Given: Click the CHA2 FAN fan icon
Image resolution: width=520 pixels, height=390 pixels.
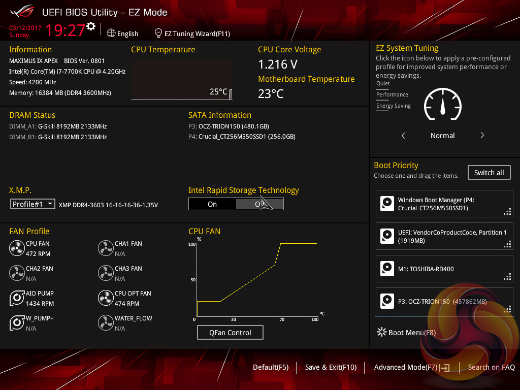Looking at the screenshot, I should click(17, 273).
